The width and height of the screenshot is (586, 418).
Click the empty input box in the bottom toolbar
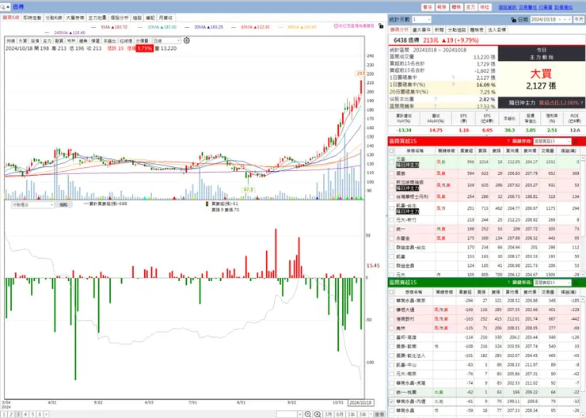[x=287, y=414]
